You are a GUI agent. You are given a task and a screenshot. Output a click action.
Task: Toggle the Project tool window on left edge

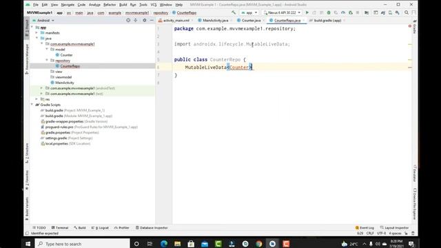click(27, 28)
